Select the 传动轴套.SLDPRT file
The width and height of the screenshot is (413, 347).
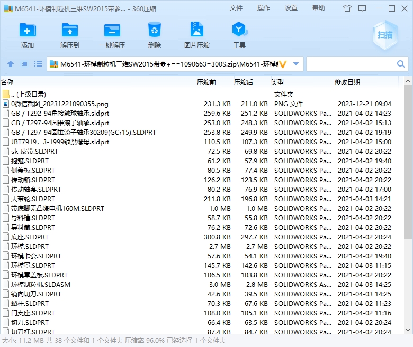pyautogui.click(x=202, y=189)
